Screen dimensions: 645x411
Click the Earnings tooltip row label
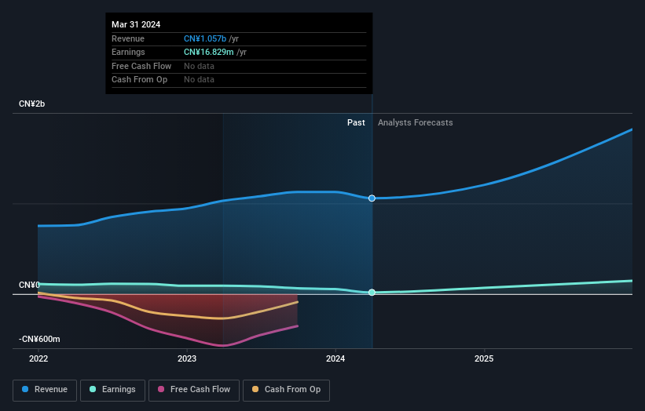click(128, 52)
